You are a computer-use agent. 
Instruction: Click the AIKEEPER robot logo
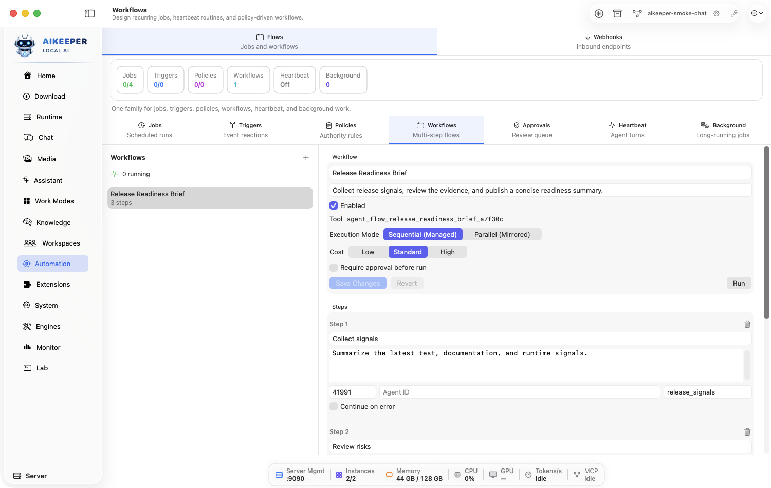pyautogui.click(x=25, y=46)
